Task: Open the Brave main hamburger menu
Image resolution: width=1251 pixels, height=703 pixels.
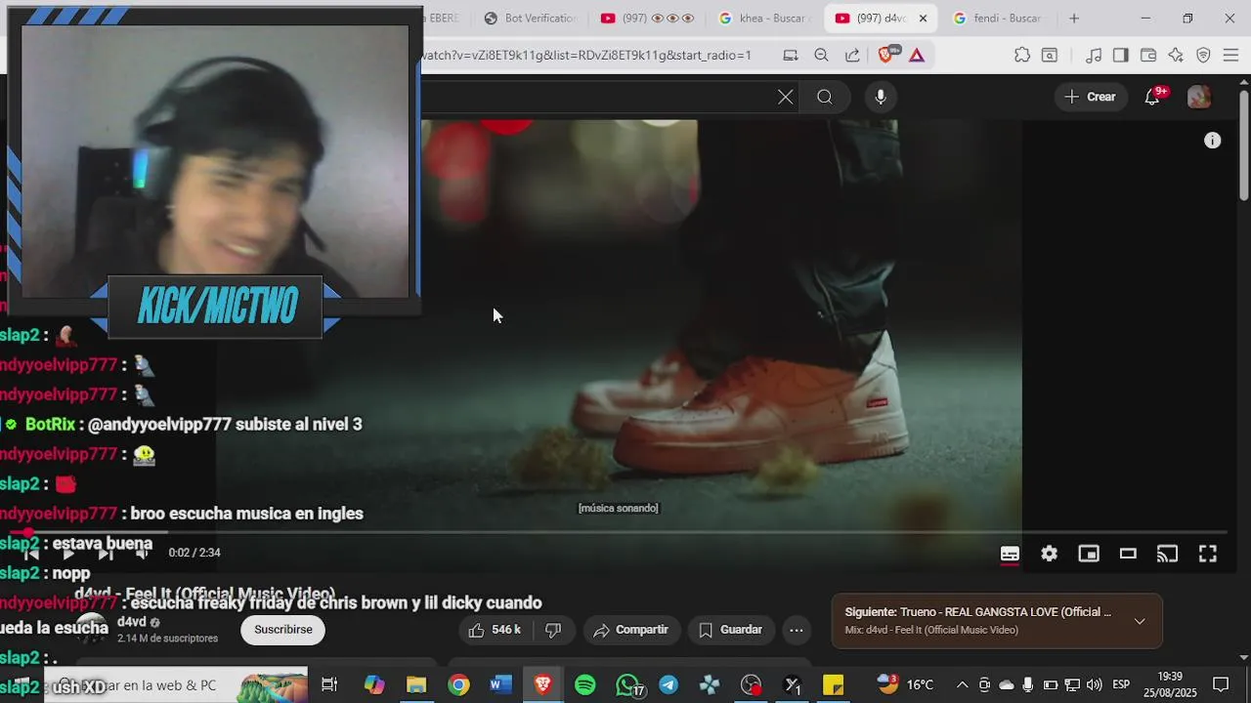Action: pyautogui.click(x=1230, y=55)
